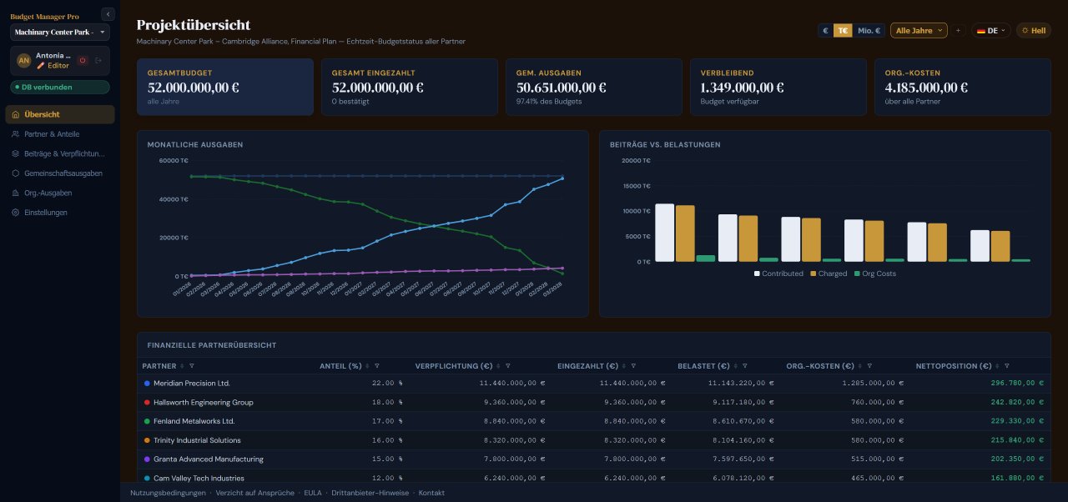This screenshot has height=502, width=1068.
Task: Open the Drittanbieter-Hinweise link
Action: [370, 493]
